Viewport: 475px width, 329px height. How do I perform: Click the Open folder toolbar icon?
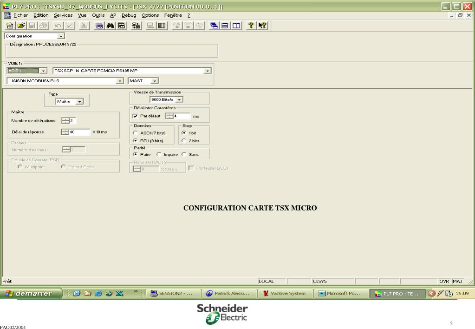tap(21, 26)
